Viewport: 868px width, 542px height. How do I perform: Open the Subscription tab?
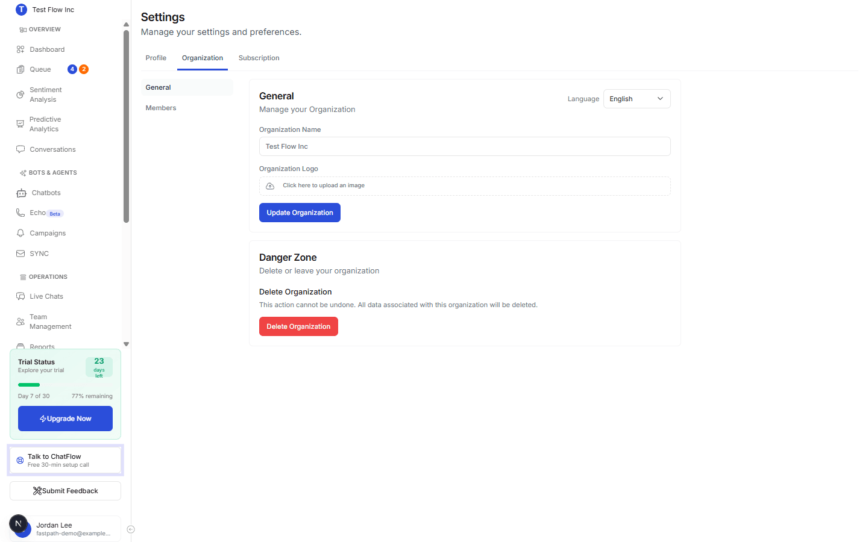(259, 58)
